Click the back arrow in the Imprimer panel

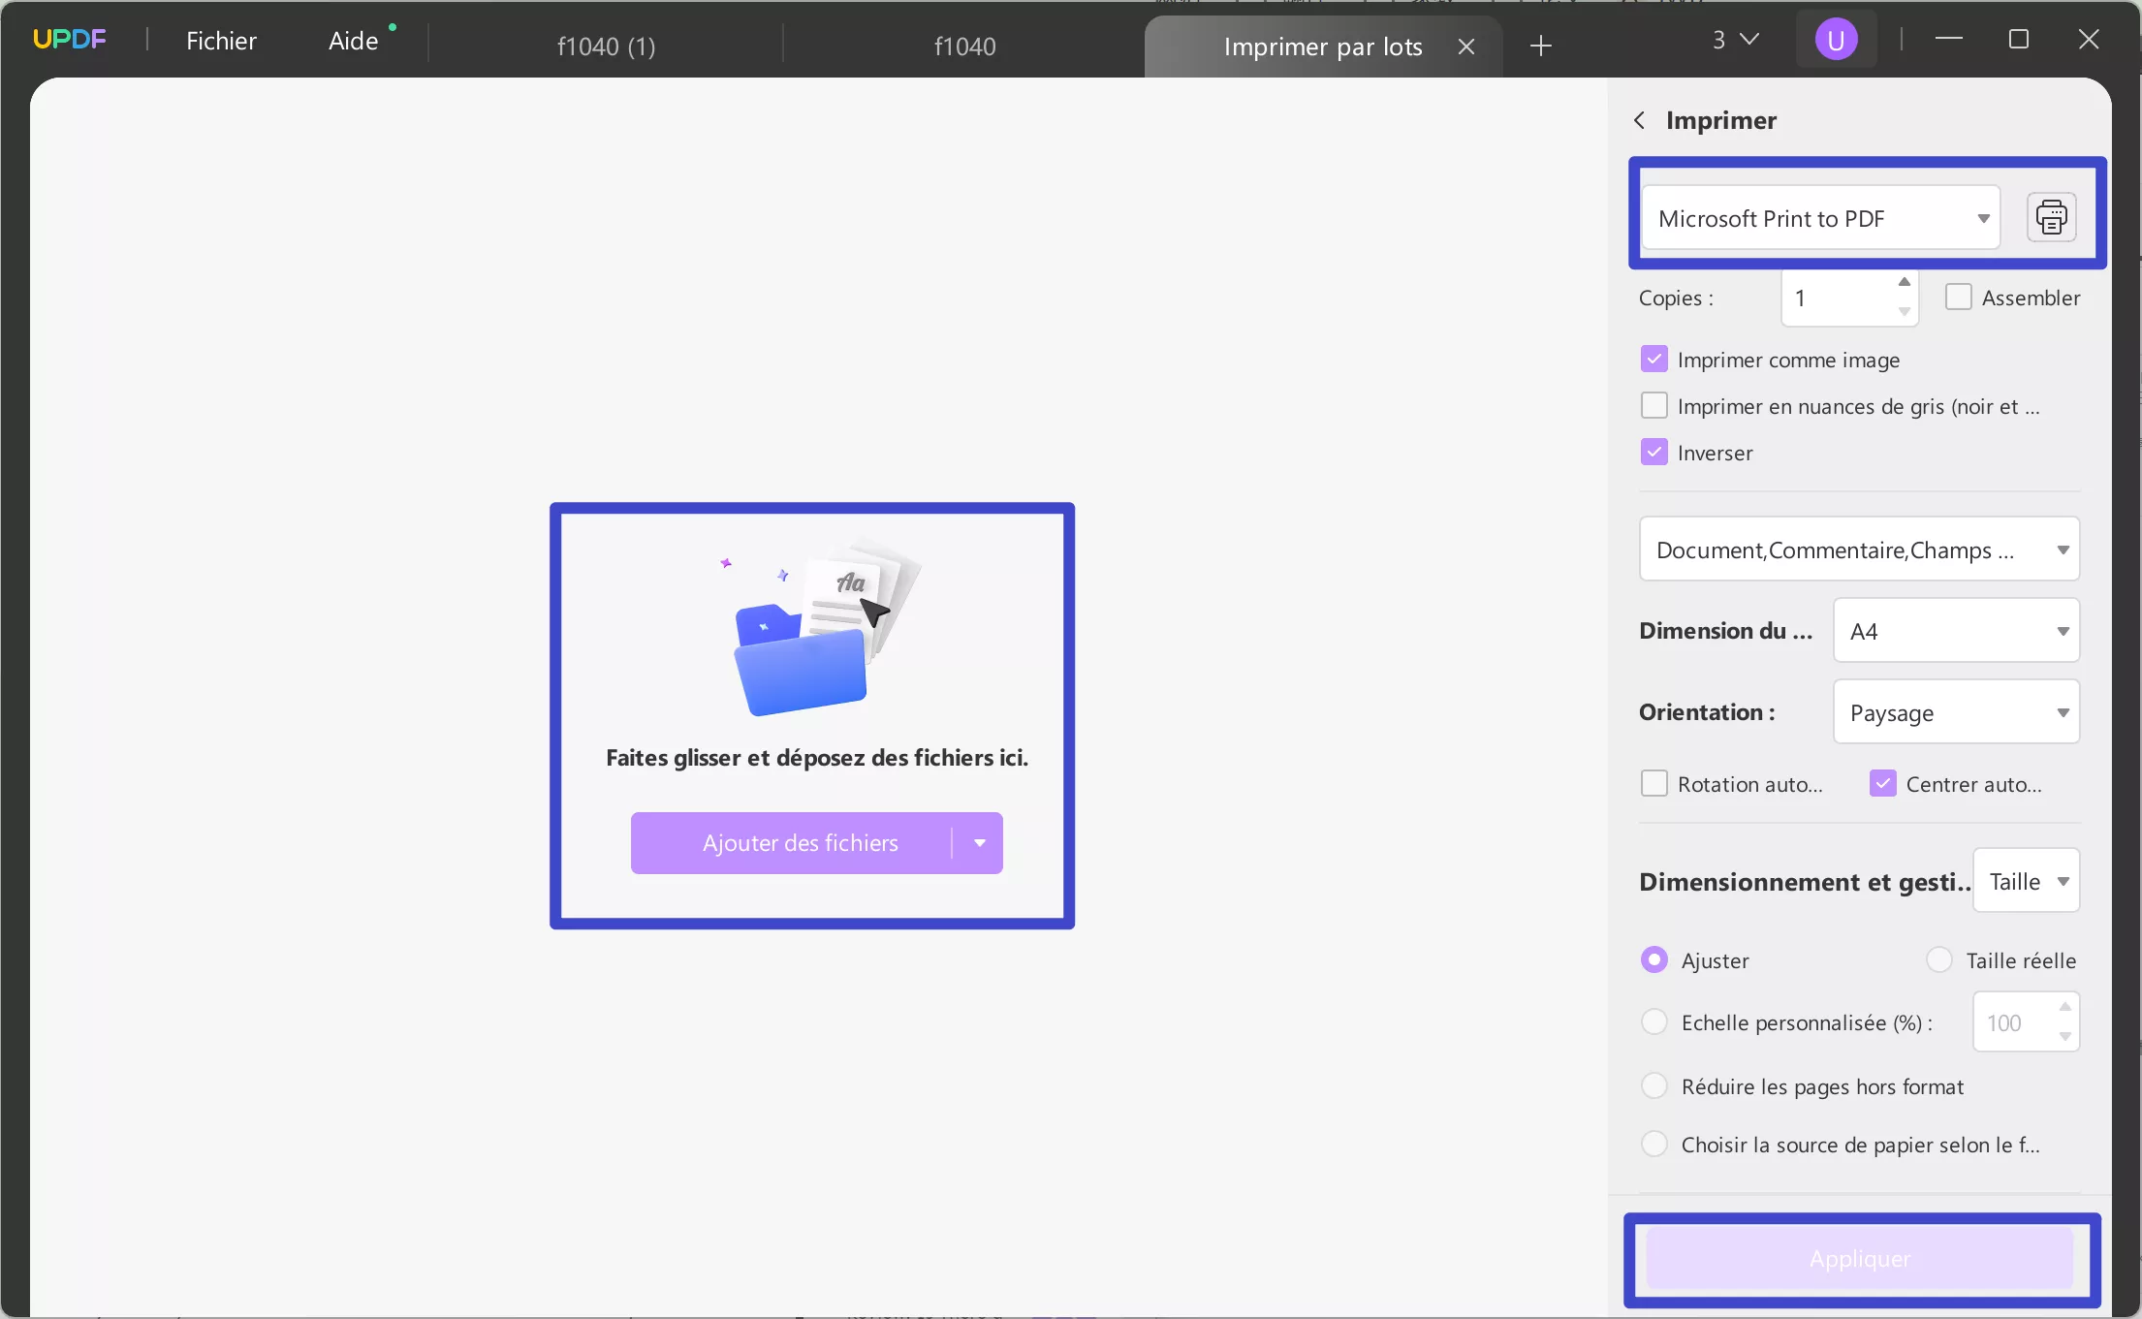(1639, 119)
